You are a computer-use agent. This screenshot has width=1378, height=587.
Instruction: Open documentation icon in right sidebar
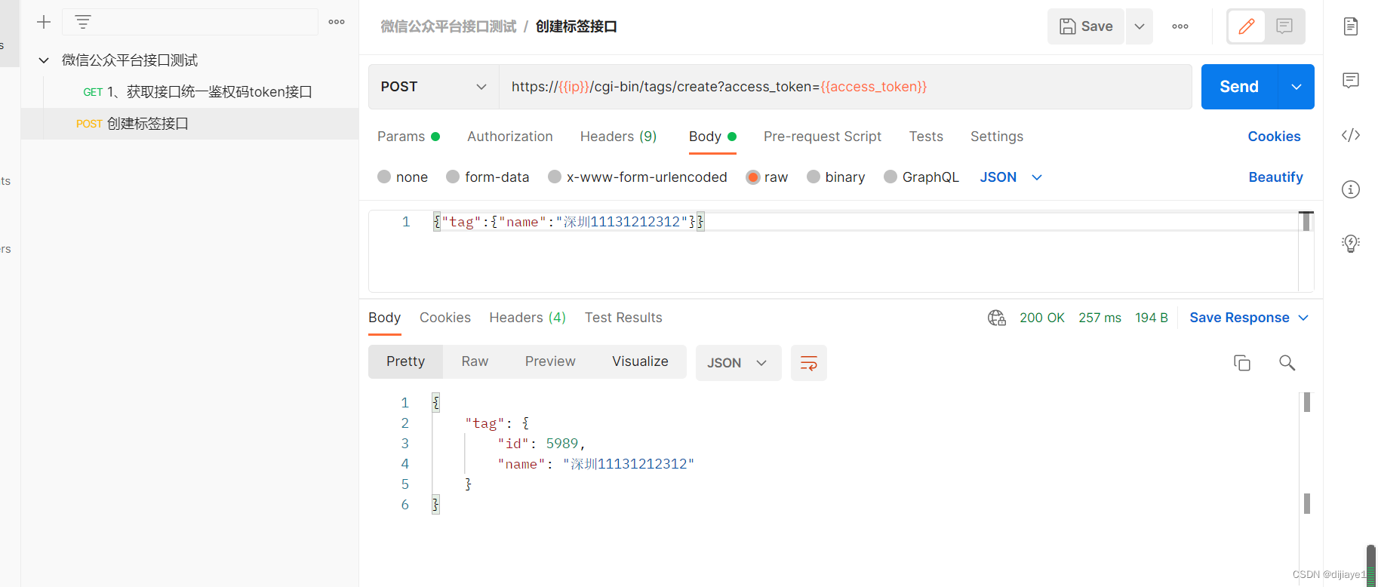(1351, 26)
